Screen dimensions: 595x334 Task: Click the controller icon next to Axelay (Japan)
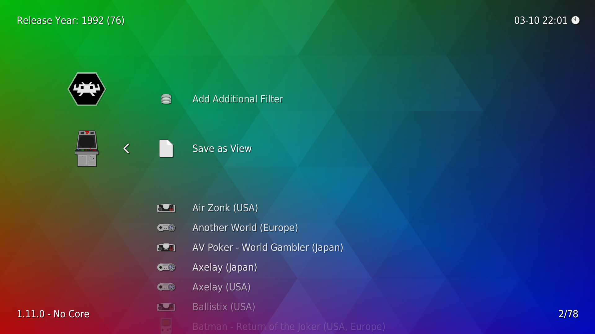pyautogui.click(x=166, y=267)
